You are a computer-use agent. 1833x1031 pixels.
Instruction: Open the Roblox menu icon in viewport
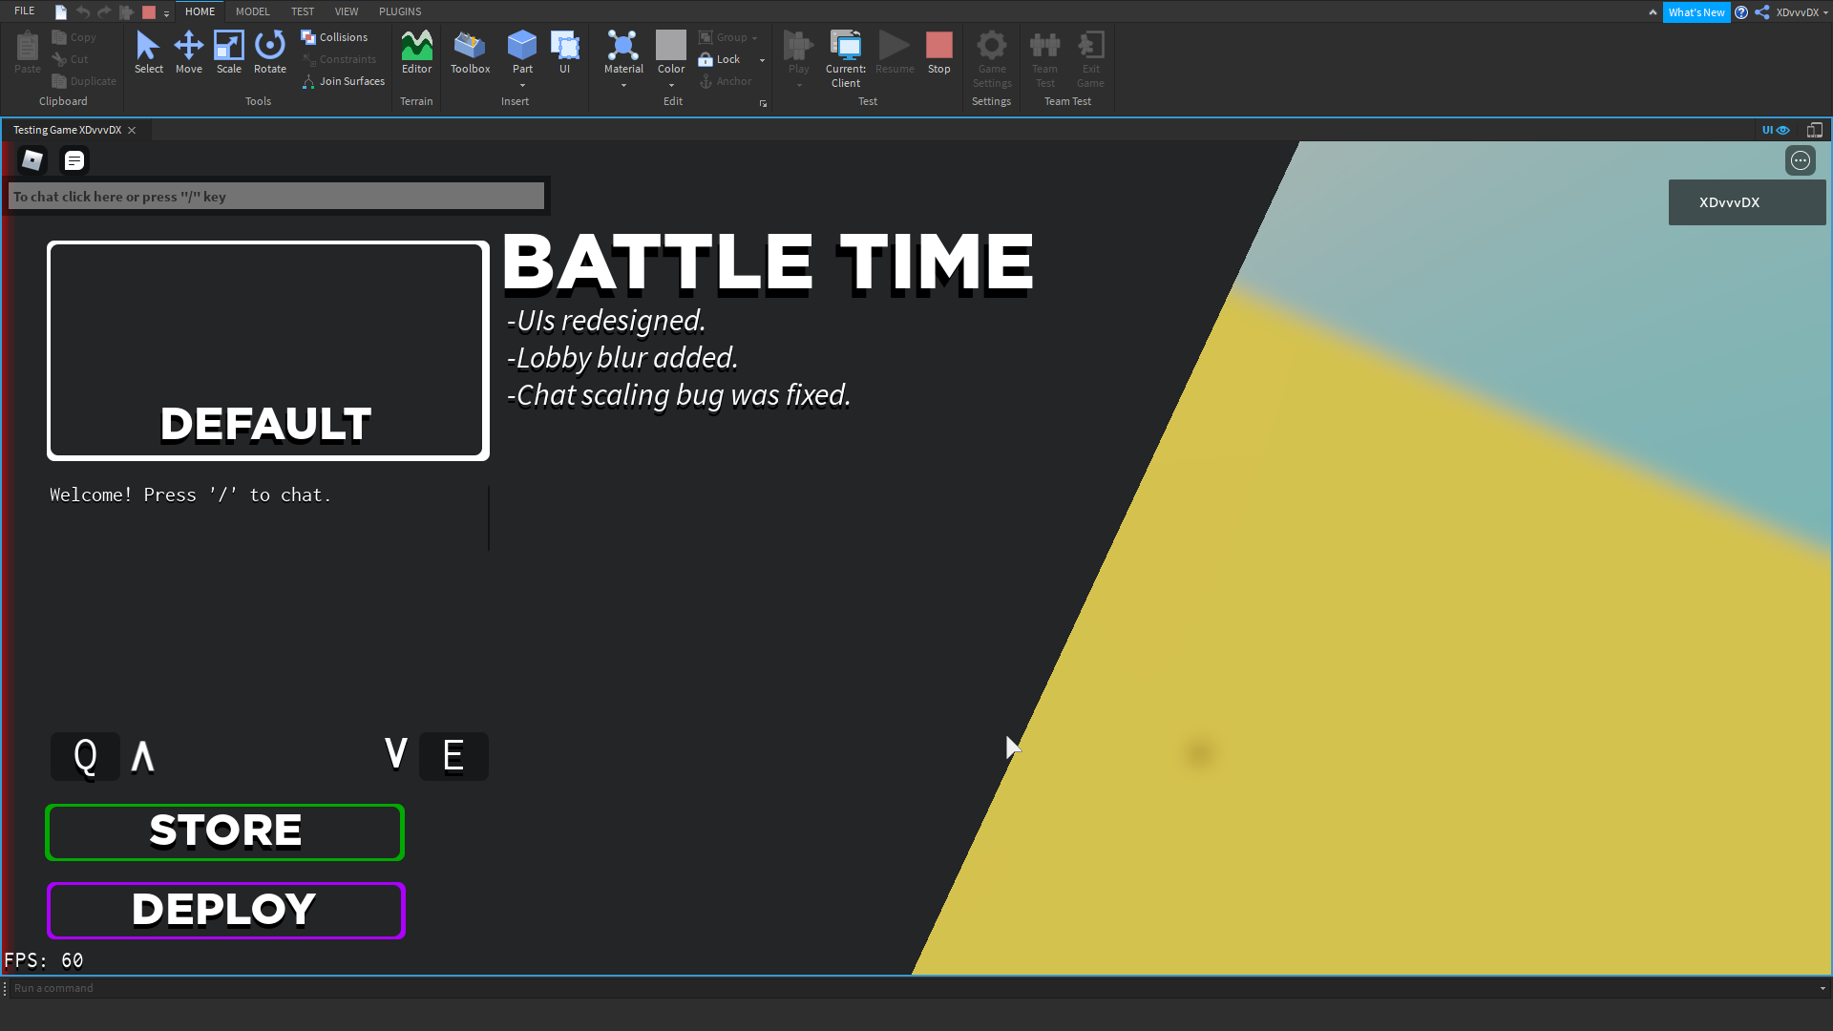[32, 160]
